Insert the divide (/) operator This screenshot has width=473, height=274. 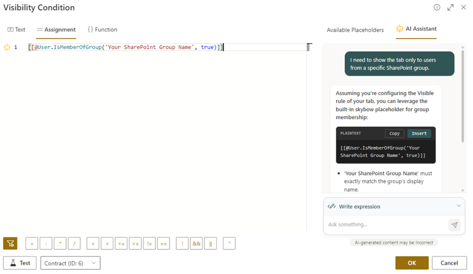74,243
